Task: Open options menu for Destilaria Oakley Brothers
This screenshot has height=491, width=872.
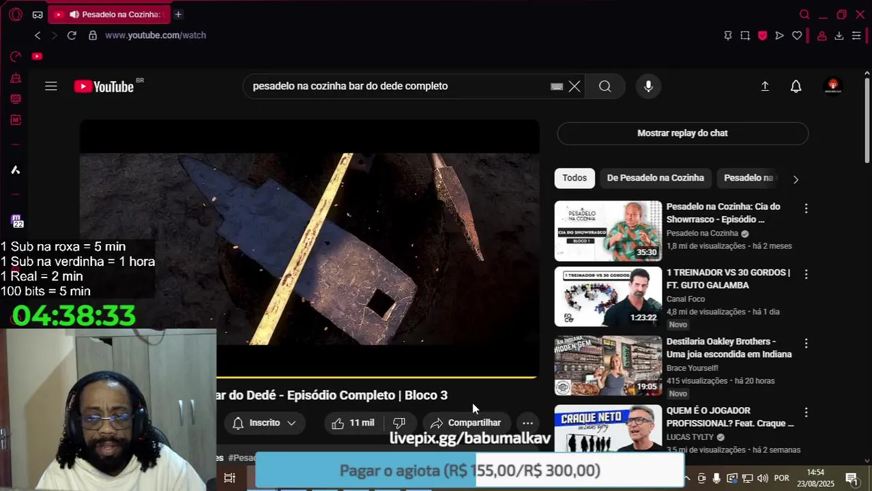Action: coord(806,343)
